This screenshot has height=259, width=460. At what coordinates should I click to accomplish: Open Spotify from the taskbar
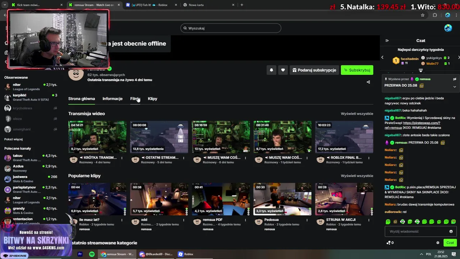[x=92, y=254]
